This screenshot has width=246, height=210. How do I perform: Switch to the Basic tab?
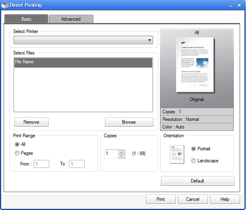point(26,19)
